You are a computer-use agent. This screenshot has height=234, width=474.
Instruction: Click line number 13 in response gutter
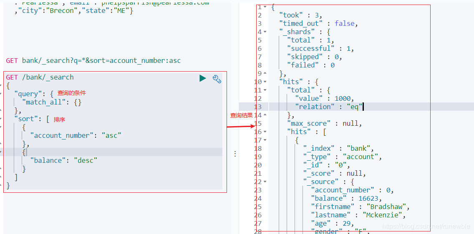click(258, 107)
